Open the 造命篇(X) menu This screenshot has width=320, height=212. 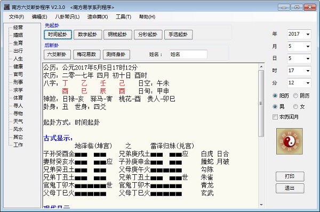coord(98,16)
